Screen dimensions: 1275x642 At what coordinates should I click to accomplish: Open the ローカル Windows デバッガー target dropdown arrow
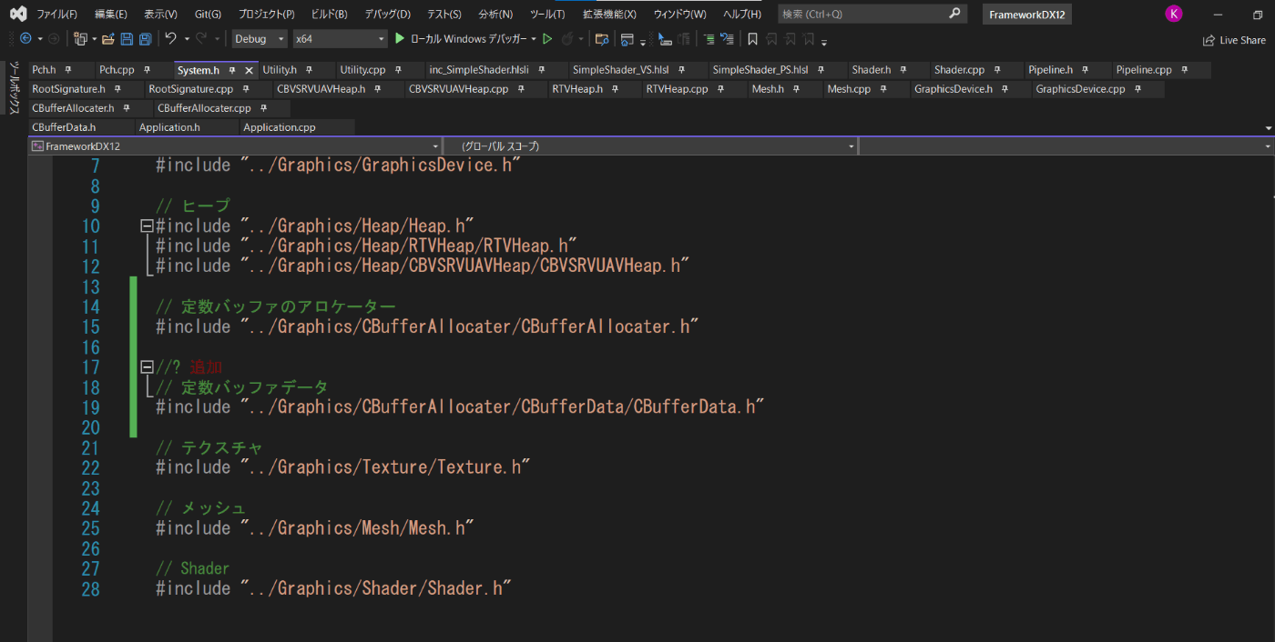(534, 39)
